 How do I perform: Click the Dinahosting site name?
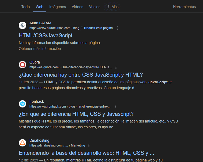[39, 140]
